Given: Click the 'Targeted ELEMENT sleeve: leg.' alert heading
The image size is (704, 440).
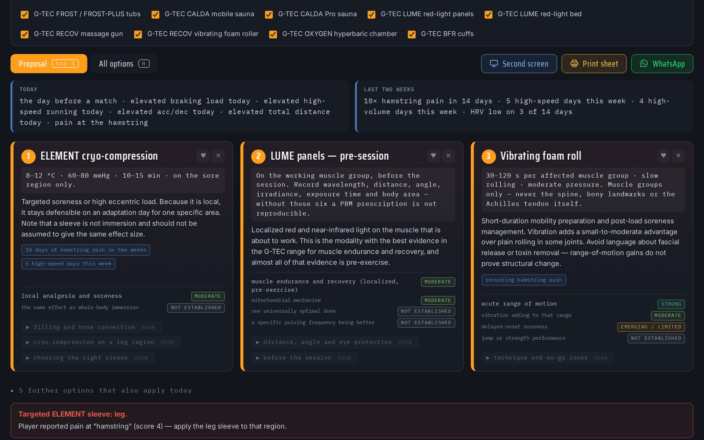Looking at the screenshot, I should tap(73, 414).
